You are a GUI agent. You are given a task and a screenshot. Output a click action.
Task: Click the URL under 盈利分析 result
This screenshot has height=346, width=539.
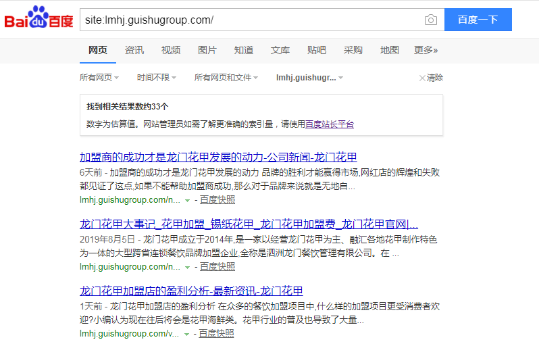coord(129,334)
